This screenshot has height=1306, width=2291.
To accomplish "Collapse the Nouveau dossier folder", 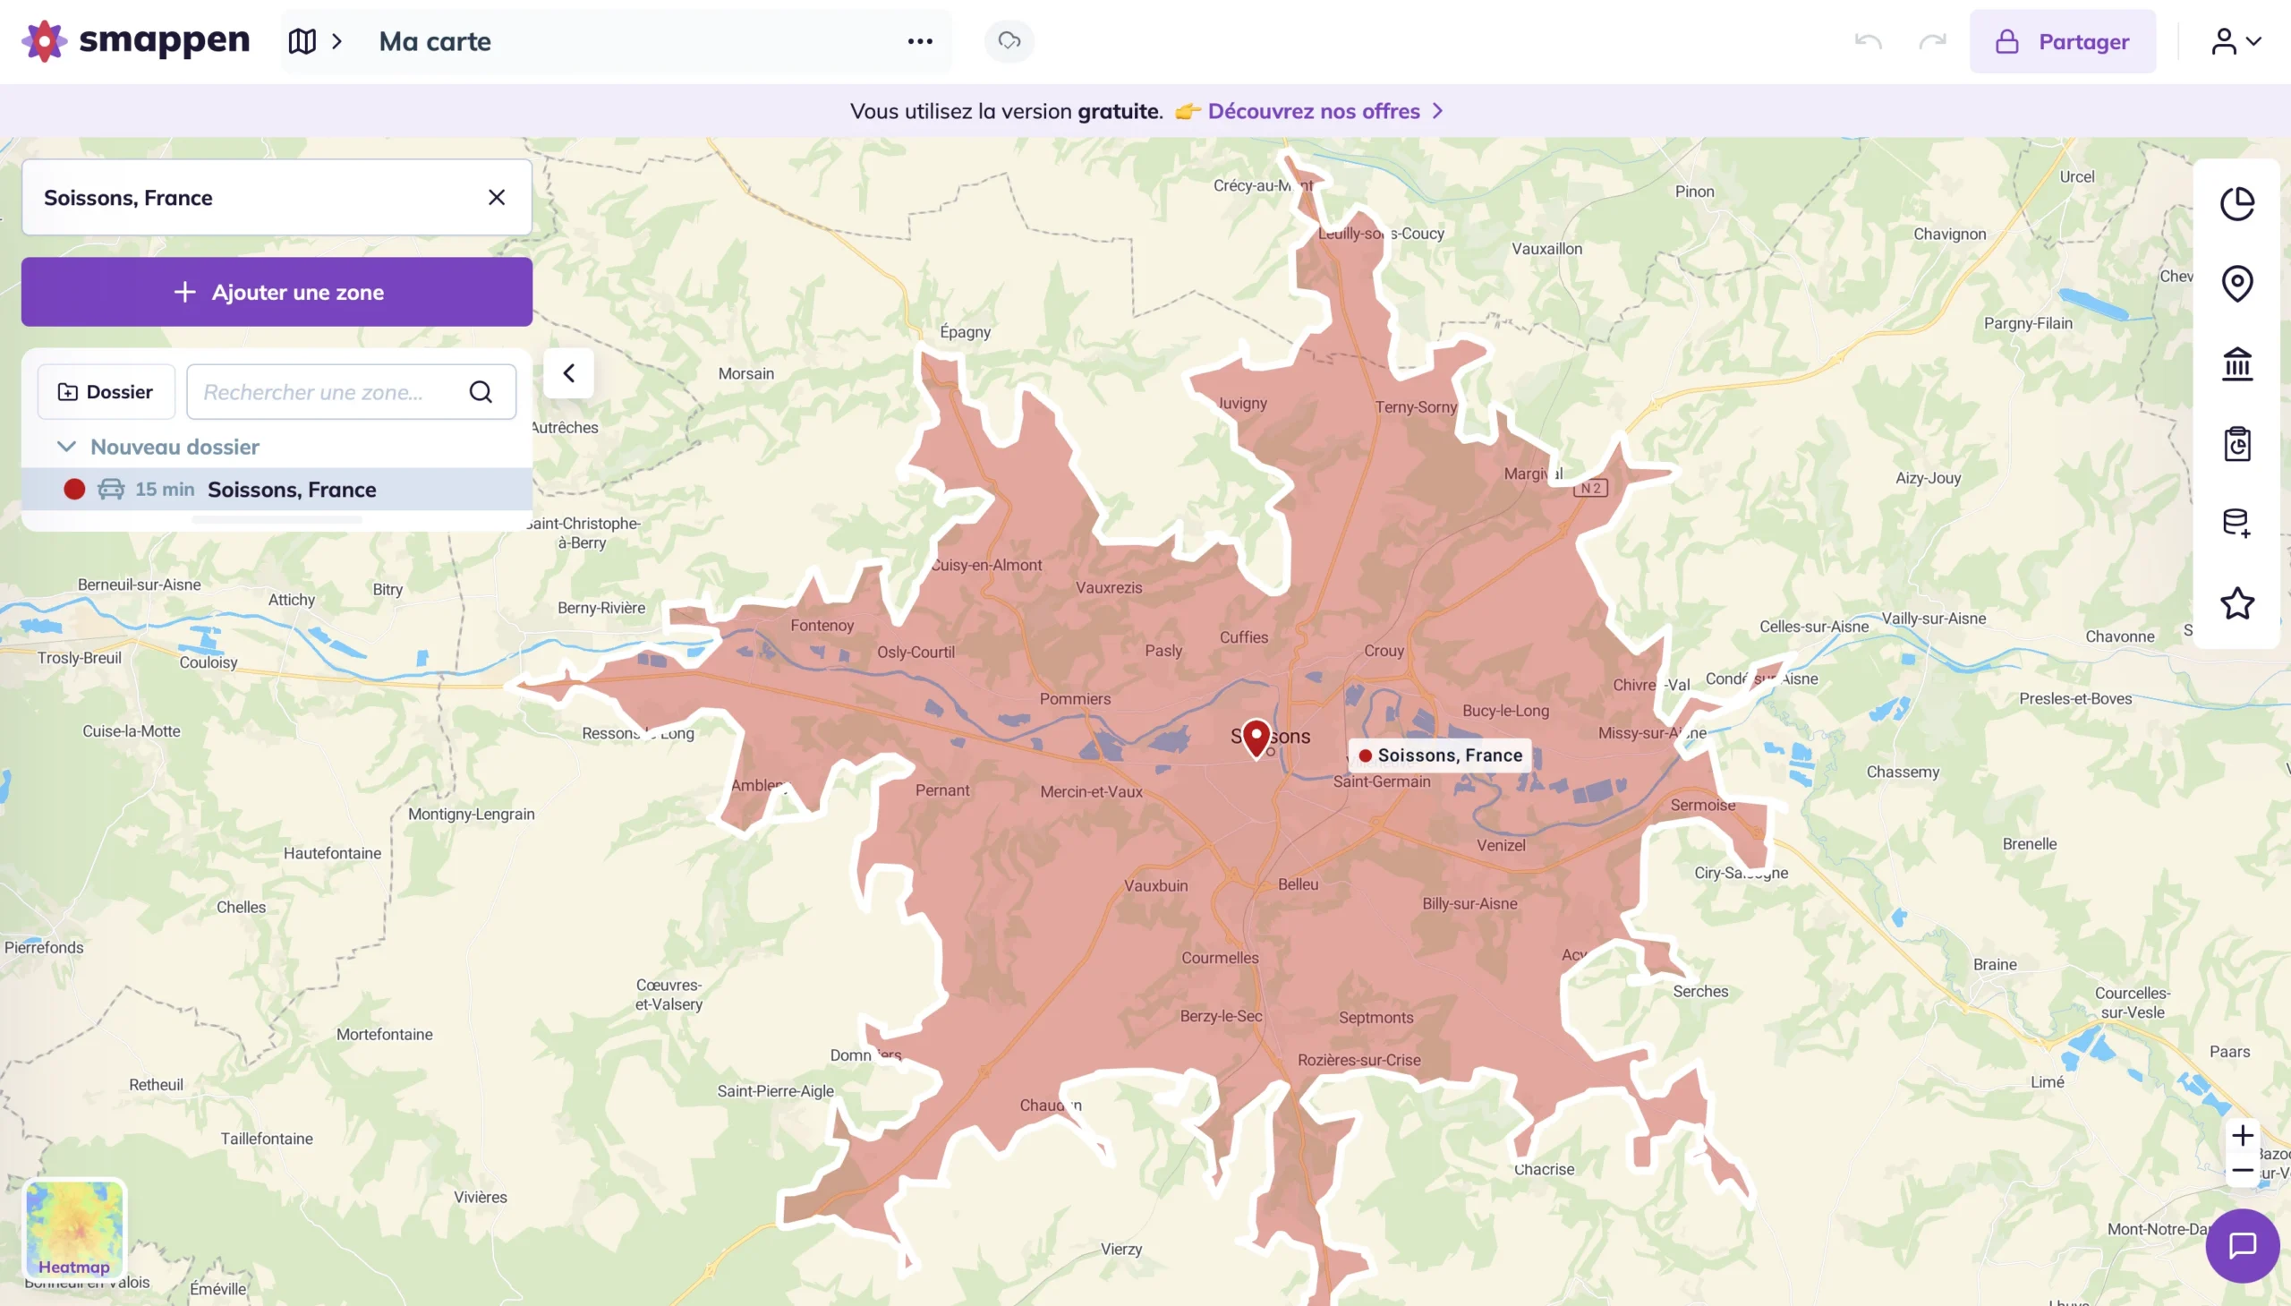I will tap(66, 446).
